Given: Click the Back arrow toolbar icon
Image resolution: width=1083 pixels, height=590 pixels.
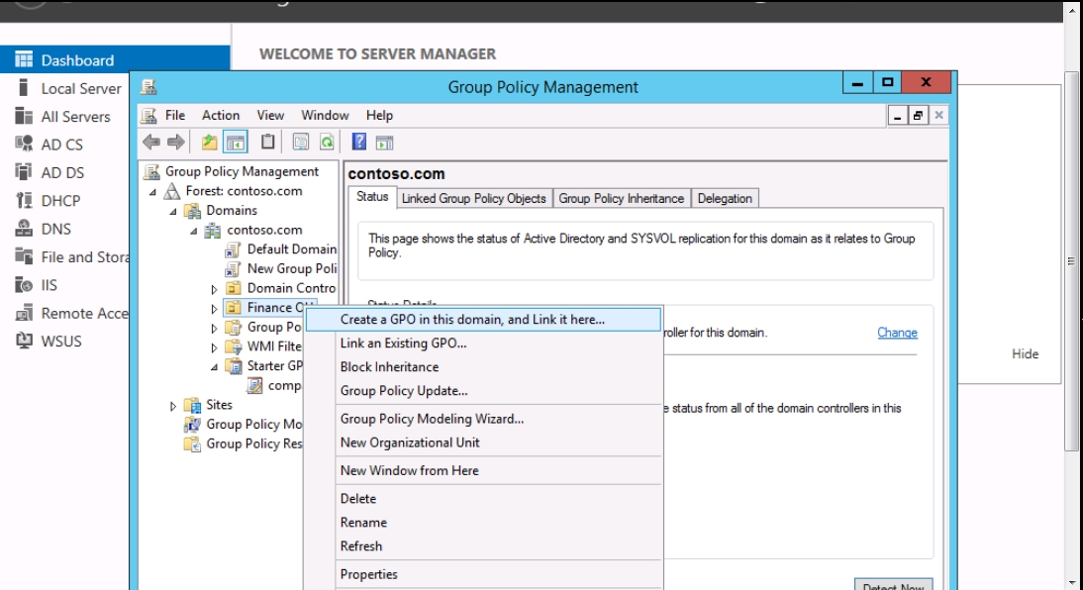Looking at the screenshot, I should click(x=151, y=143).
